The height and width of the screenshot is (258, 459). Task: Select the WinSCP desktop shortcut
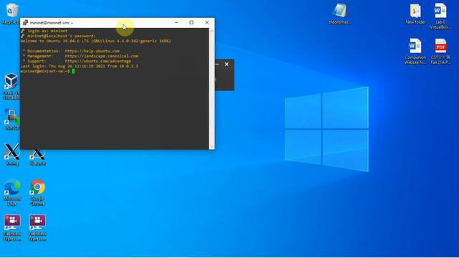click(x=11, y=119)
